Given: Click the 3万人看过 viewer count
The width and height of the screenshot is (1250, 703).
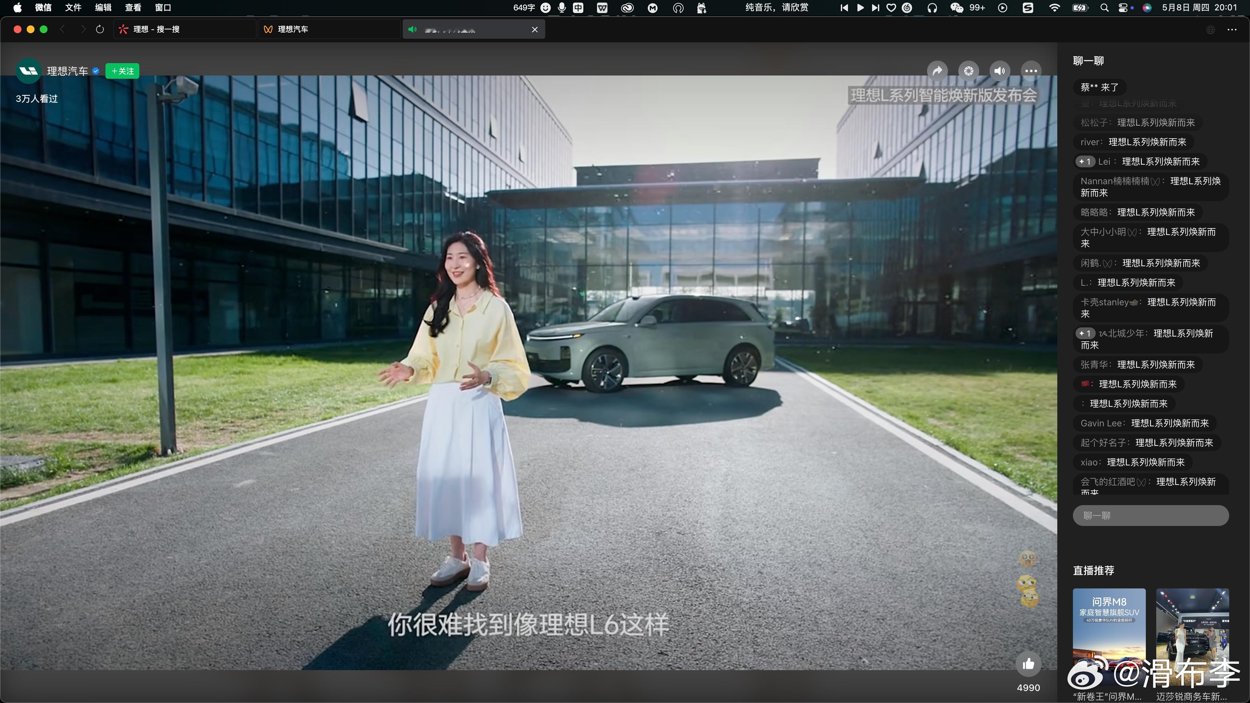Looking at the screenshot, I should tap(37, 99).
